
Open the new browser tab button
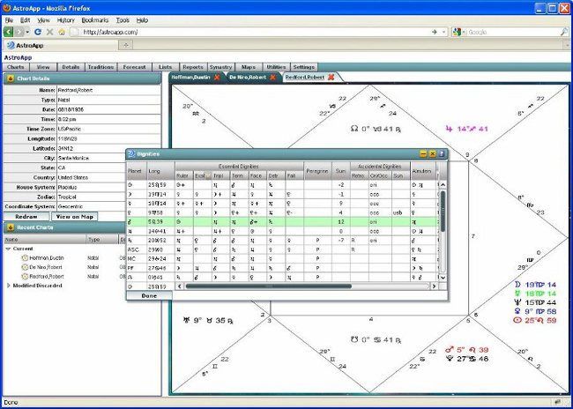pyautogui.click(x=128, y=43)
